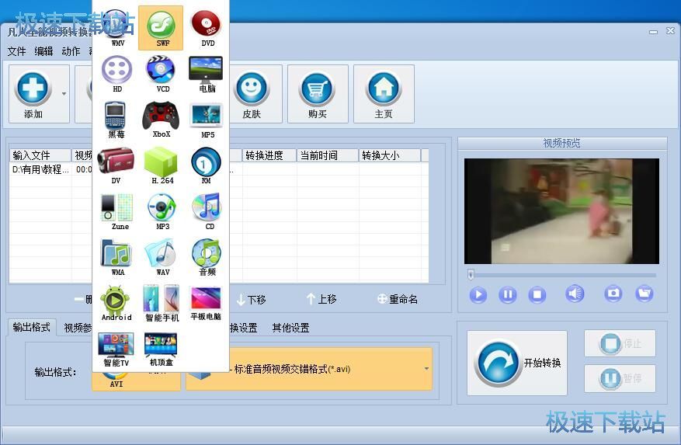Select the SWF format icon
This screenshot has width=681, height=445.
click(162, 28)
